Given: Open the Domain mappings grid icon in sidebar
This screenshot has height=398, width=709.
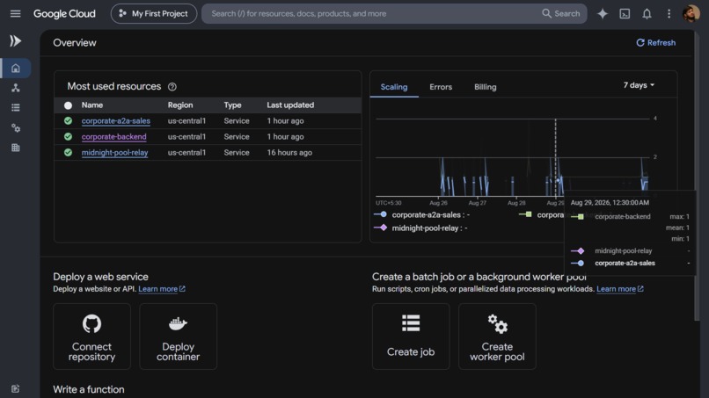Looking at the screenshot, I should pyautogui.click(x=16, y=148).
